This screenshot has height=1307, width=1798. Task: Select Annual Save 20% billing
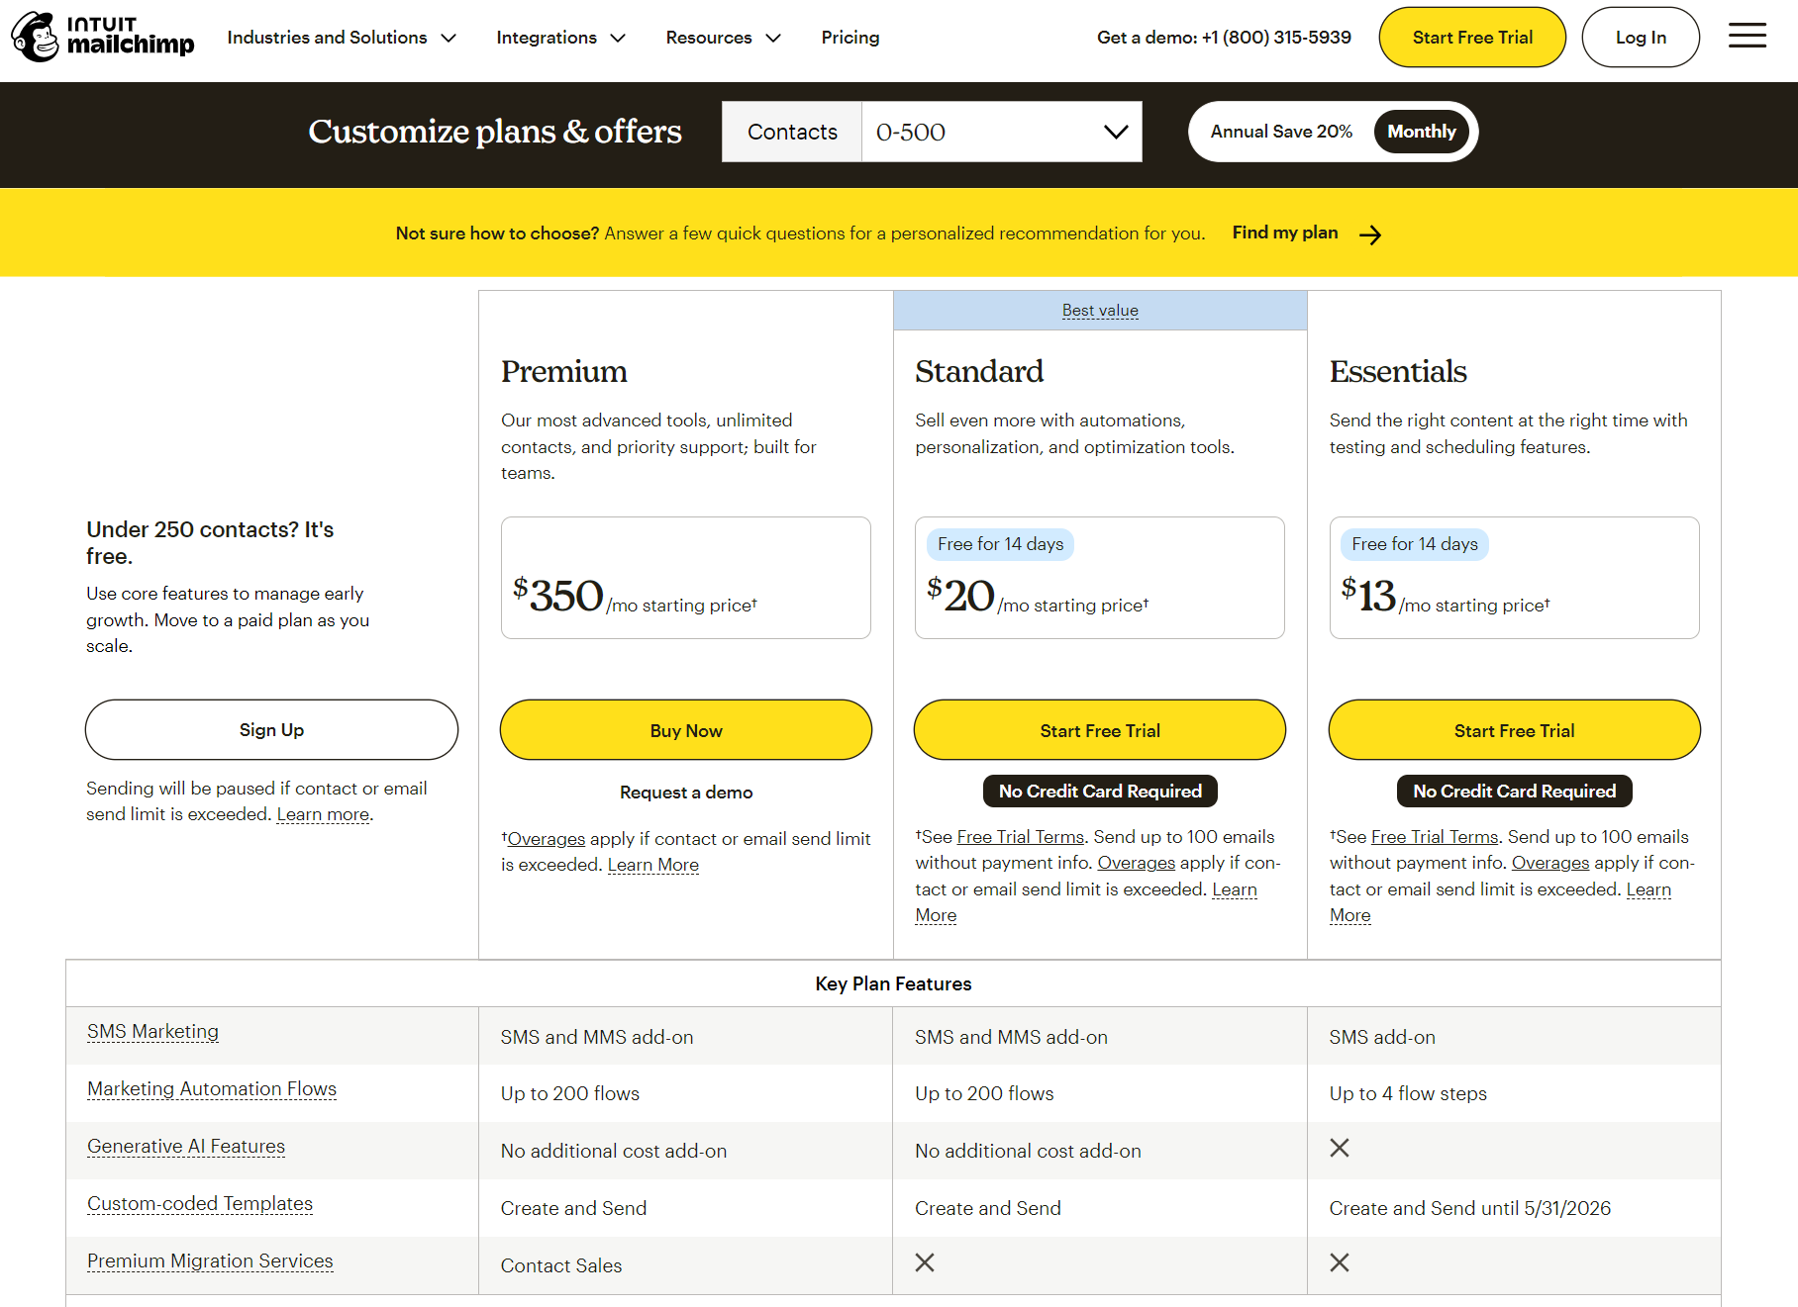pos(1281,132)
